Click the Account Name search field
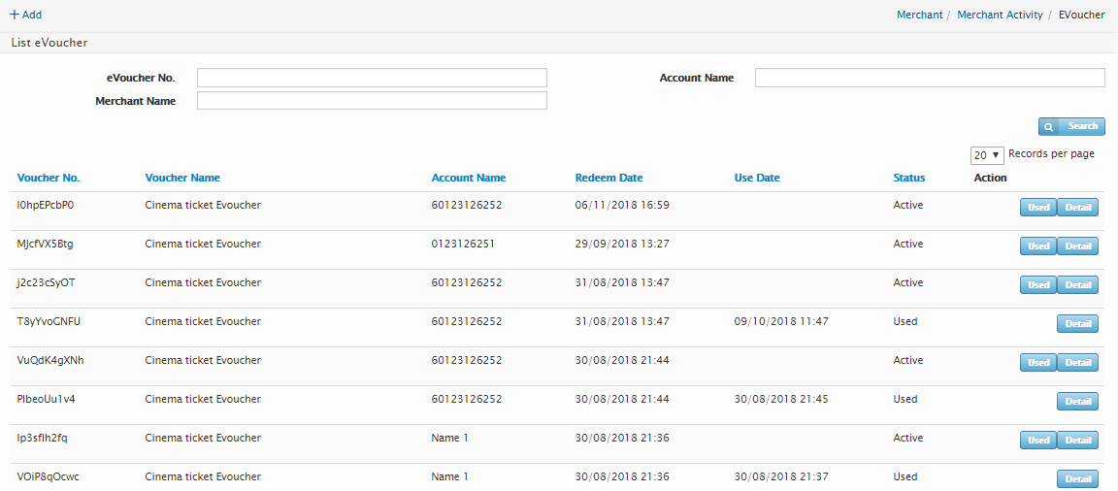The height and width of the screenshot is (491, 1118). tap(929, 78)
